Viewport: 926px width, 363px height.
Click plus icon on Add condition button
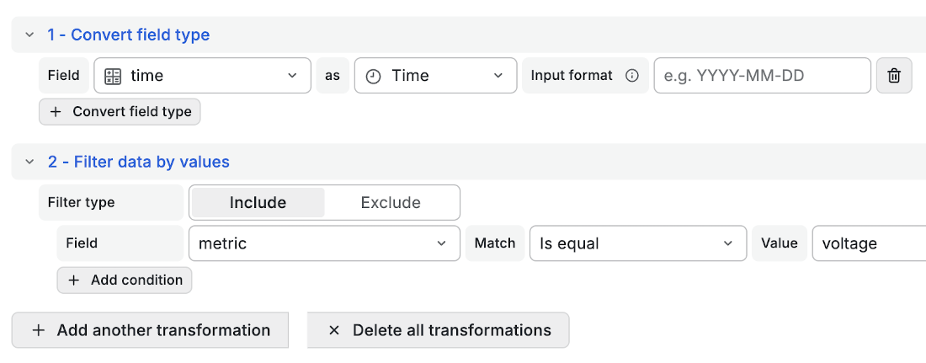(x=74, y=280)
